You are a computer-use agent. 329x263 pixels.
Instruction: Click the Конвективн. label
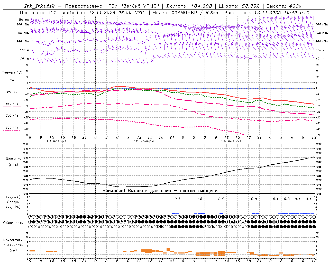(x=13, y=240)
